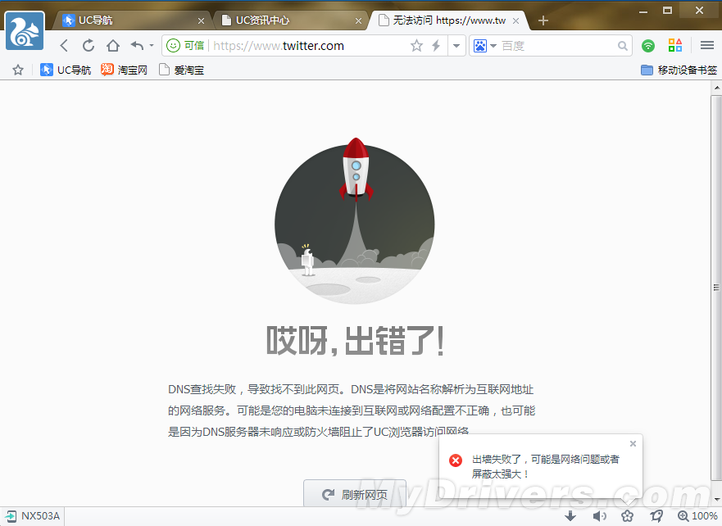The height and width of the screenshot is (526, 722).
Task: Click the search magnifier icon
Action: point(623,46)
